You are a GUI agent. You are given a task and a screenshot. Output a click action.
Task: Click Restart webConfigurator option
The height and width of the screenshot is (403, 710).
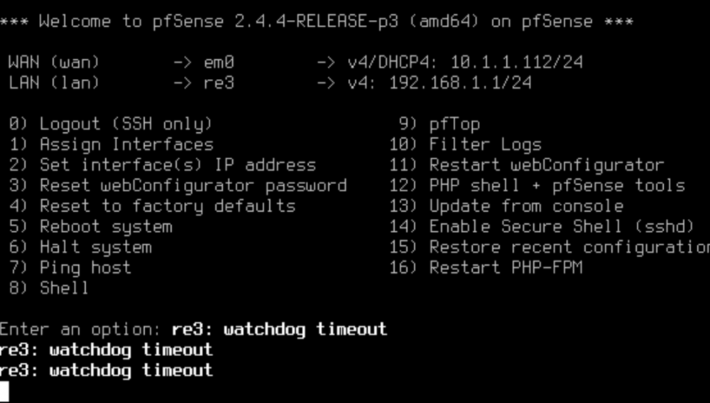pos(527,165)
